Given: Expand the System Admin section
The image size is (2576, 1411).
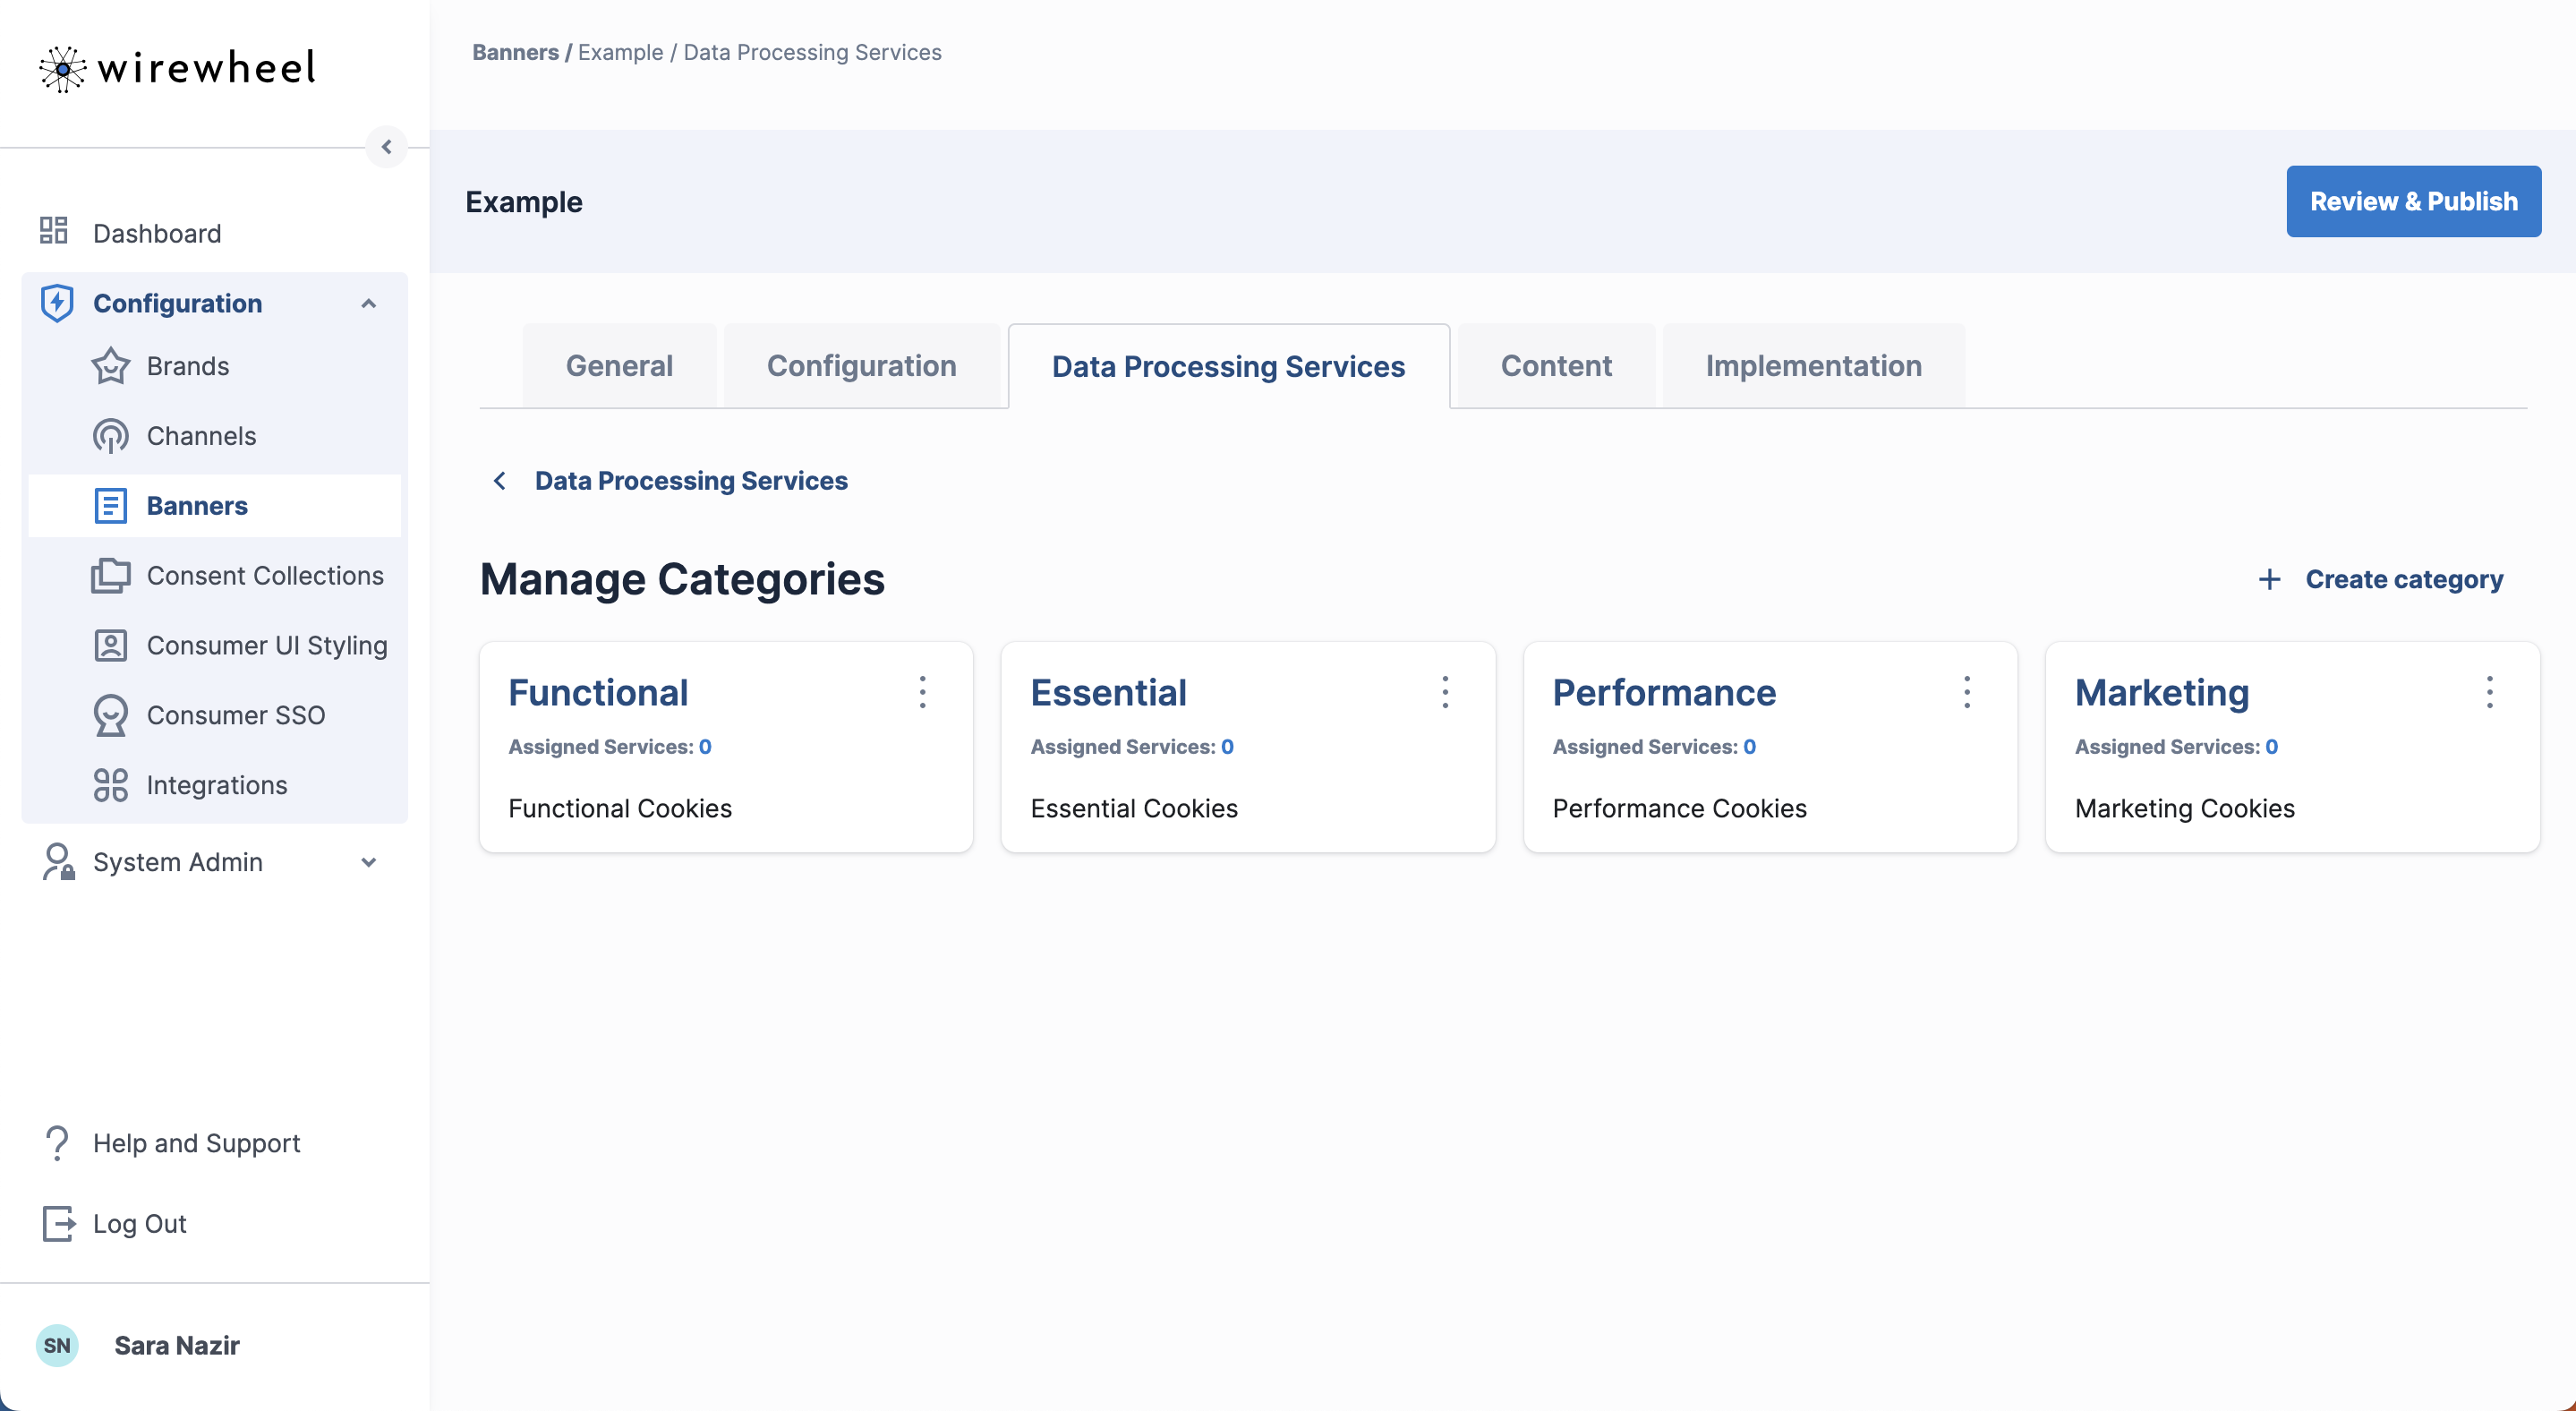Looking at the screenshot, I should point(368,862).
